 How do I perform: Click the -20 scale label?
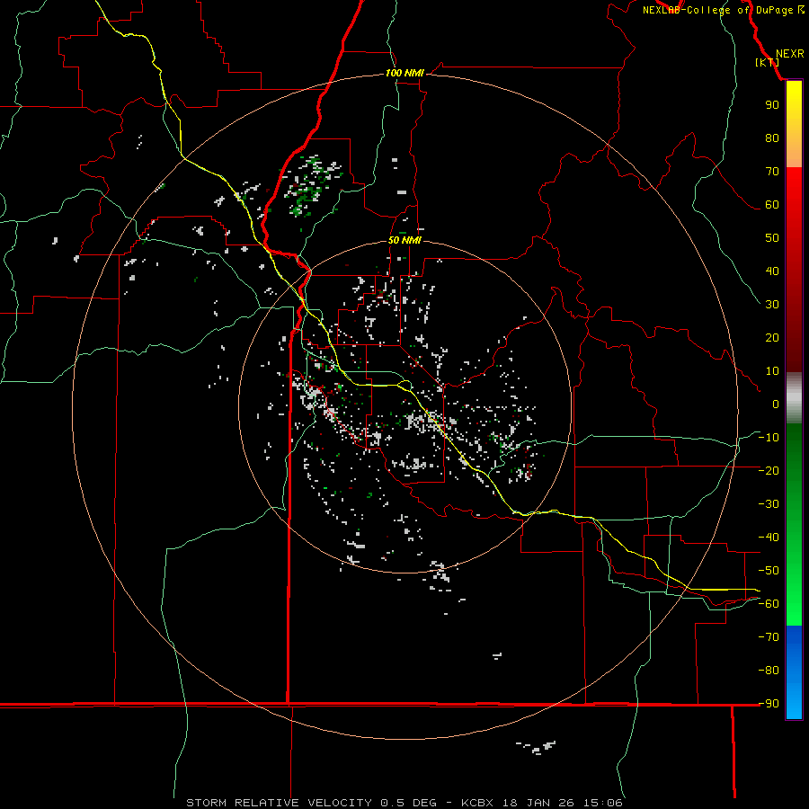(x=769, y=471)
